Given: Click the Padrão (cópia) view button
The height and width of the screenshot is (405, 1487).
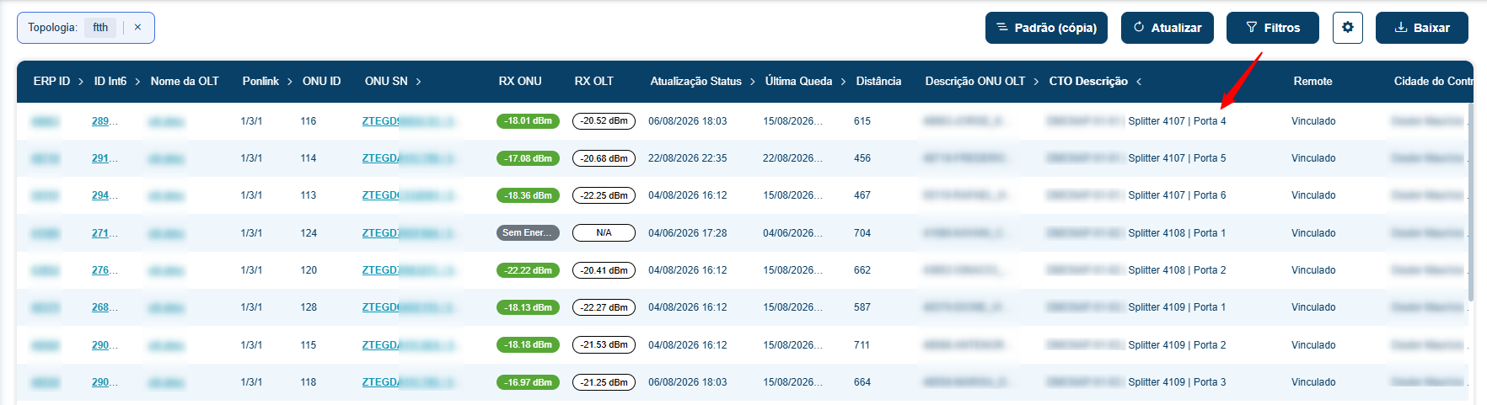Looking at the screenshot, I should [1047, 28].
